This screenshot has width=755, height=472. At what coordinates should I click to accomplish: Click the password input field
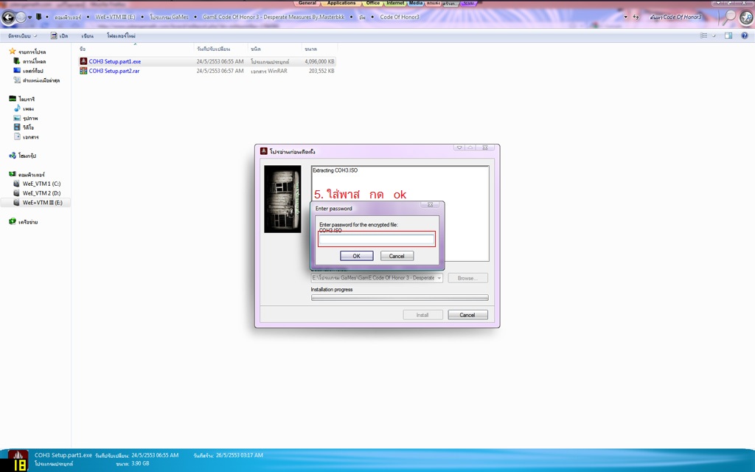coord(377,240)
